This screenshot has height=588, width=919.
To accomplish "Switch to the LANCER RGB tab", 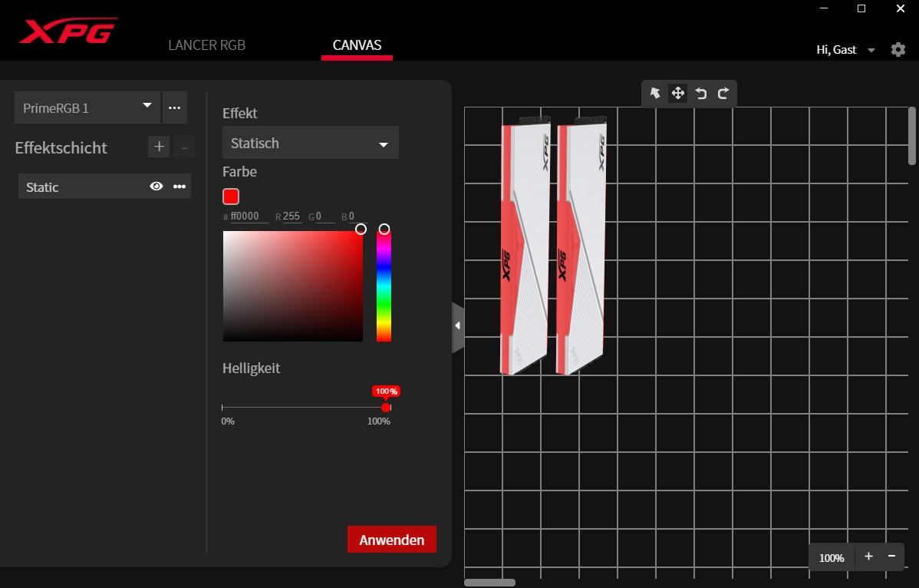I will (x=207, y=45).
